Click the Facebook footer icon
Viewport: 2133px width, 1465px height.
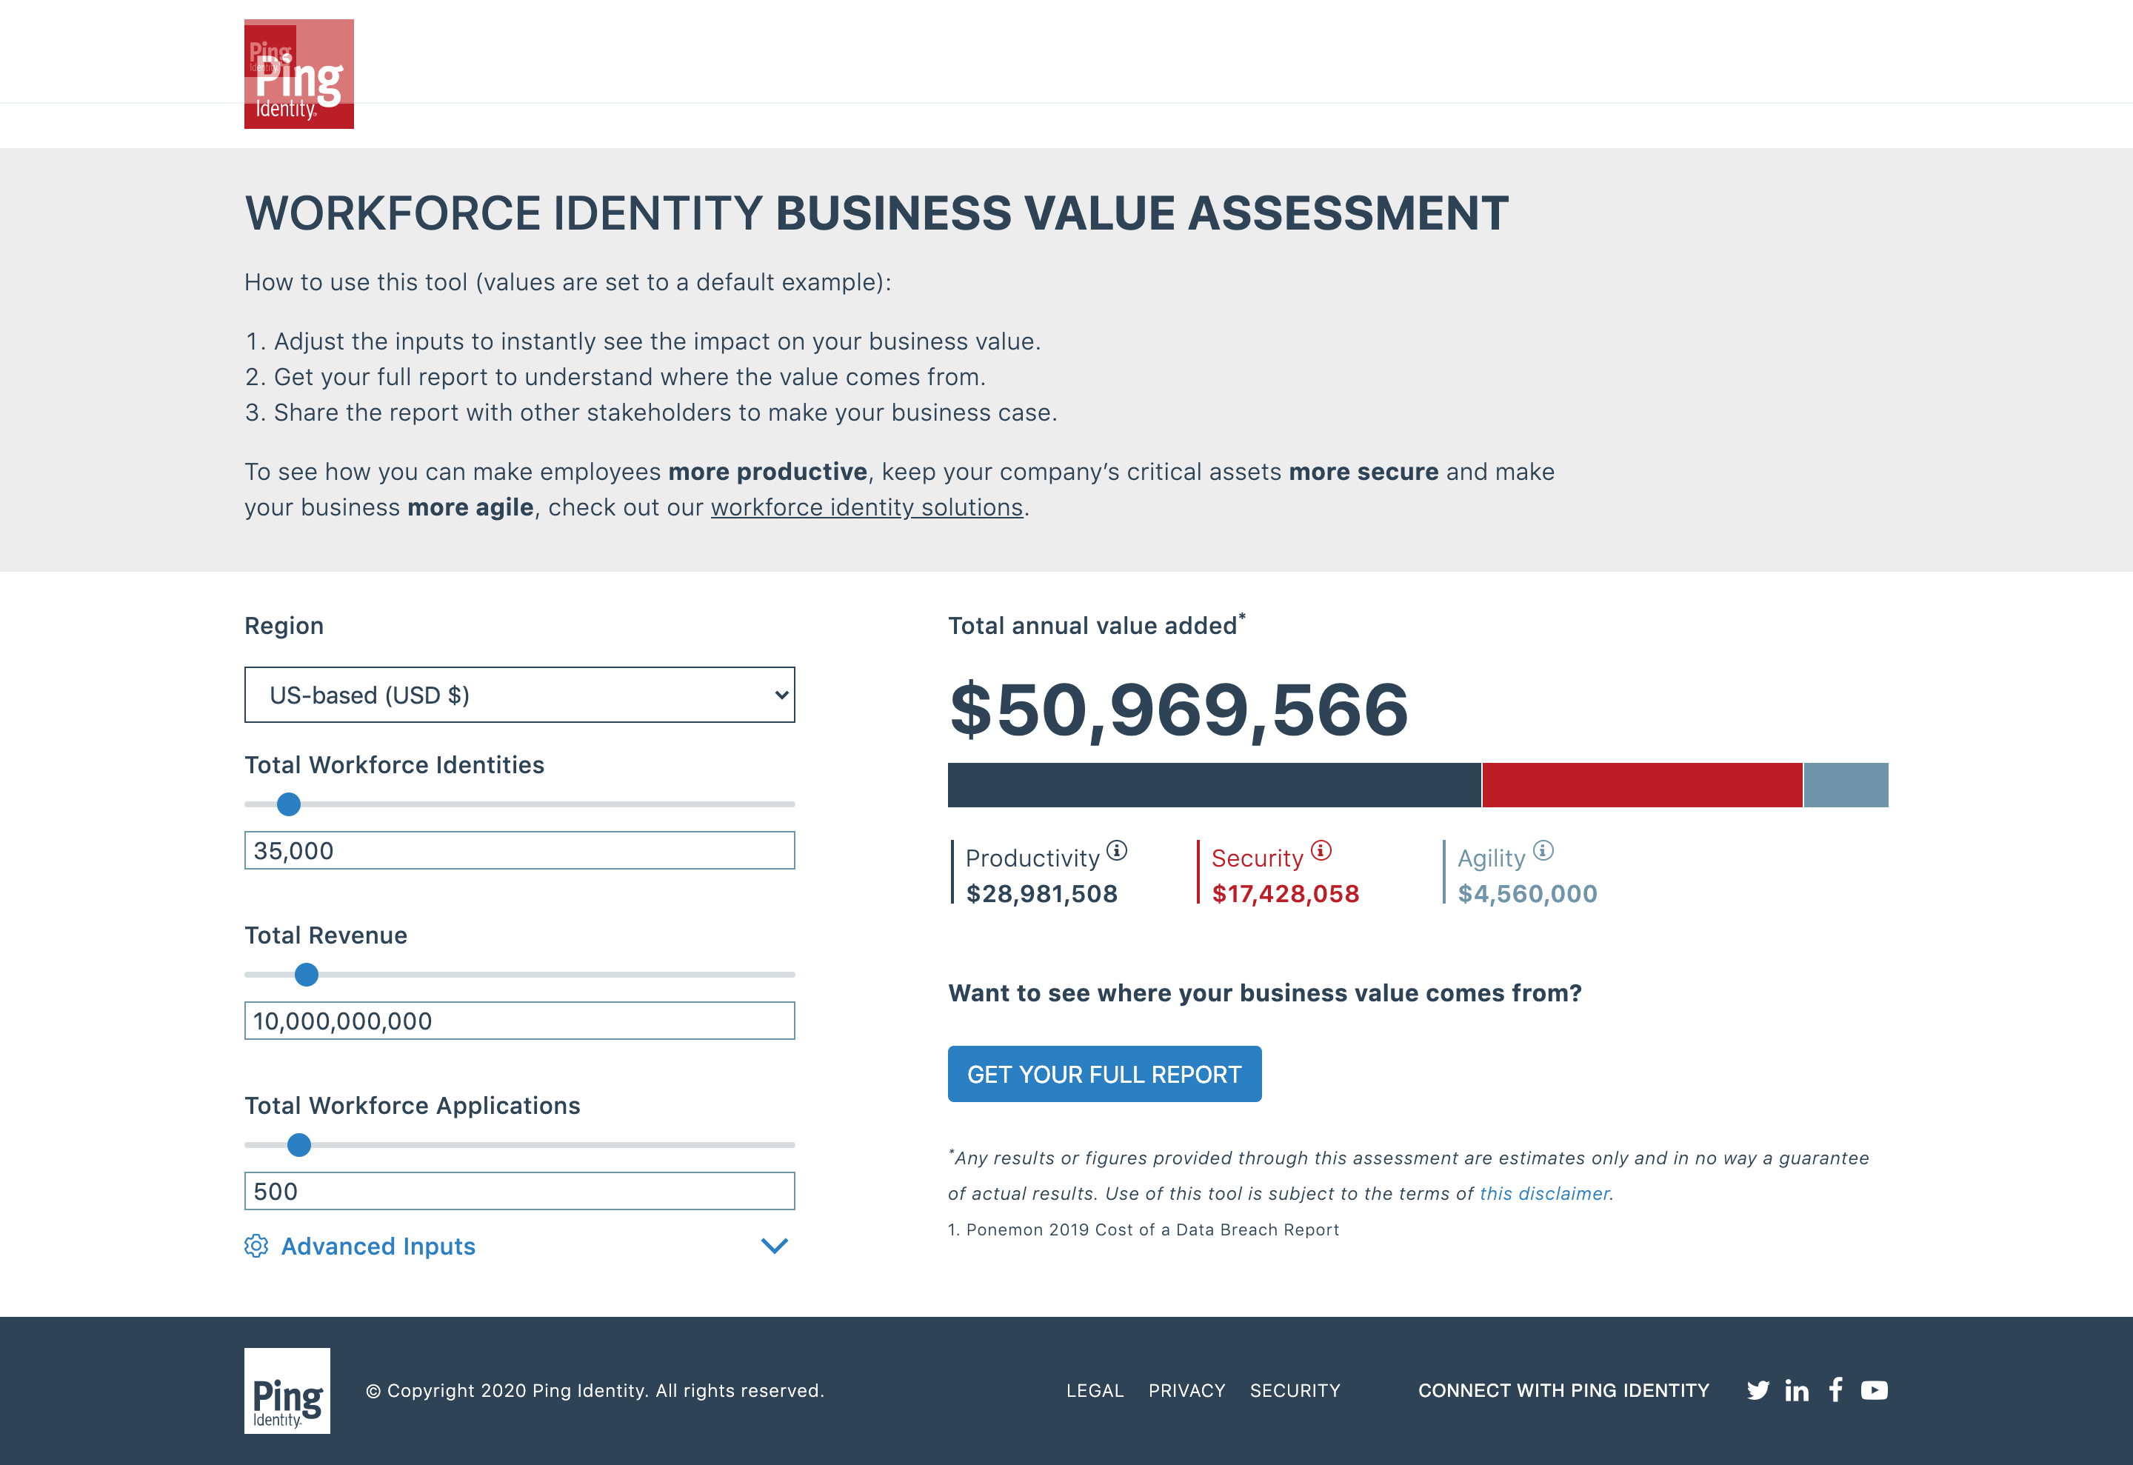(x=1835, y=1389)
